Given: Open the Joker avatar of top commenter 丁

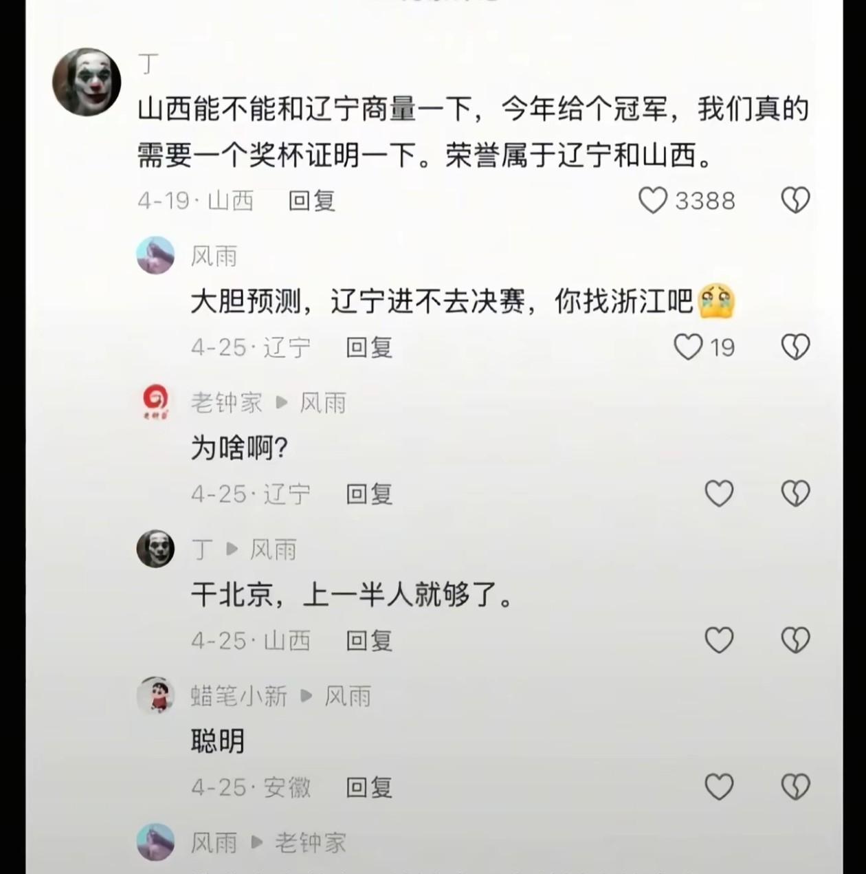Looking at the screenshot, I should coord(87,82).
